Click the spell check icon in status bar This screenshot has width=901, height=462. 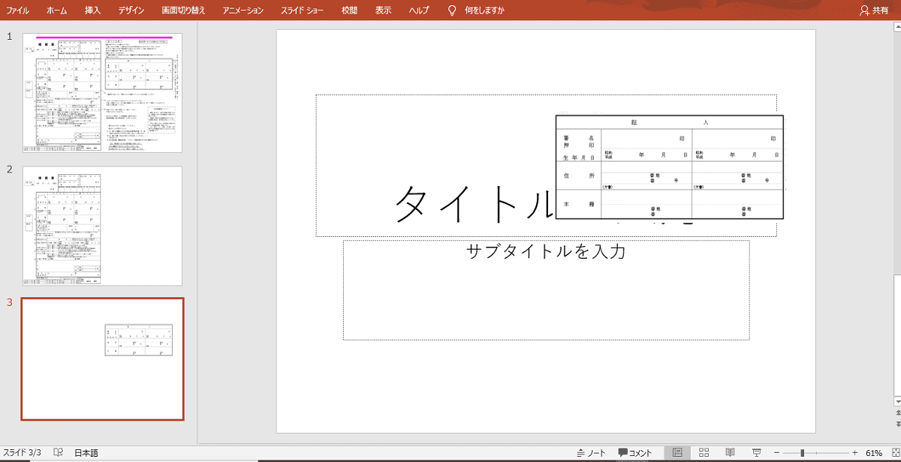pos(58,453)
